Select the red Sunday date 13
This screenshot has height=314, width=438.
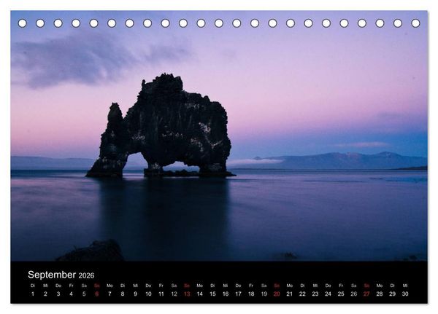pyautogui.click(x=187, y=294)
